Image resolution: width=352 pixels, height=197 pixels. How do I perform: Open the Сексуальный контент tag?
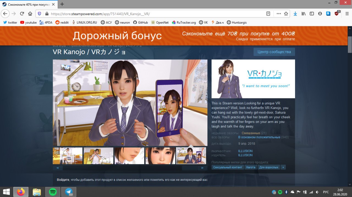228,167
